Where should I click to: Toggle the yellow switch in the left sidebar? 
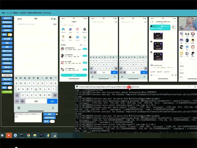click(x=9, y=35)
